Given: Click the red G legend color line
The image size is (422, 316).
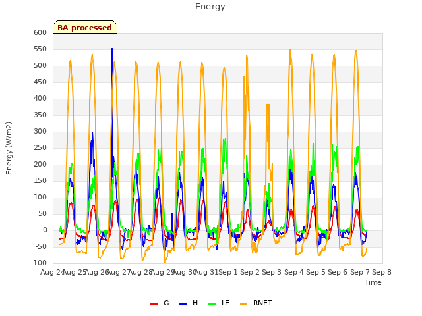Looking at the screenshot, I should (x=154, y=304).
